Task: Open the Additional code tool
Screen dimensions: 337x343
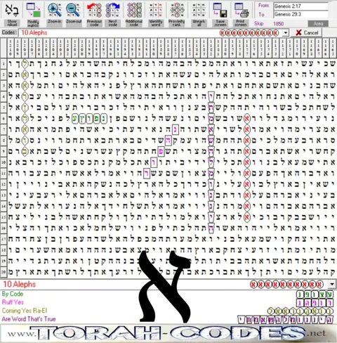Action: 134,10
